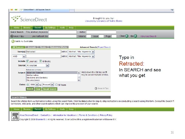
Task: Click the Journal/book title field
Action: (x=62, y=36)
